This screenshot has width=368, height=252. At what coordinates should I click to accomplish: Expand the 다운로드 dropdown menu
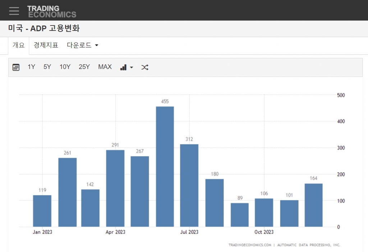coord(82,45)
